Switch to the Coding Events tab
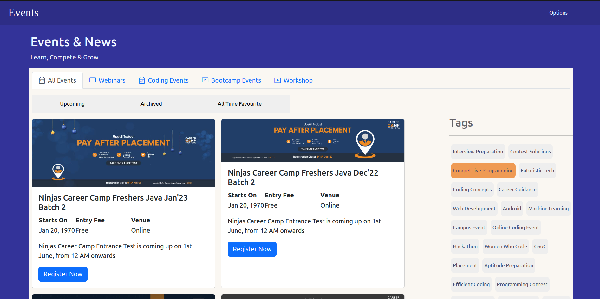Viewport: 600px width, 299px height. (164, 80)
